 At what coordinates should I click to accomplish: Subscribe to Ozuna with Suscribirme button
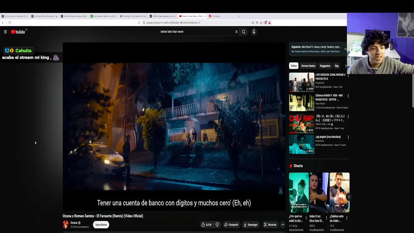[x=101, y=225]
